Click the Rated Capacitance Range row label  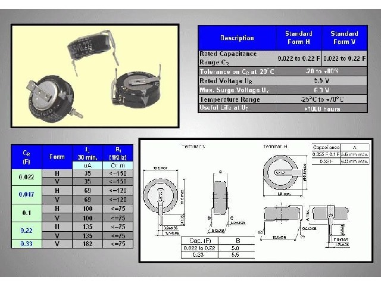(x=237, y=58)
